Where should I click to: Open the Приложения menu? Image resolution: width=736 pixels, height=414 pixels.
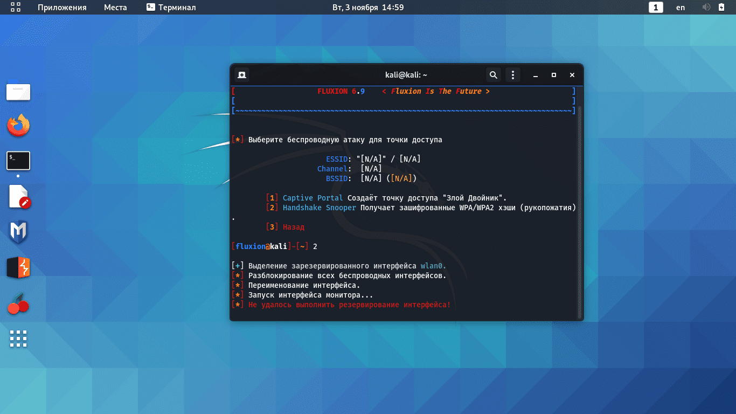click(x=62, y=7)
